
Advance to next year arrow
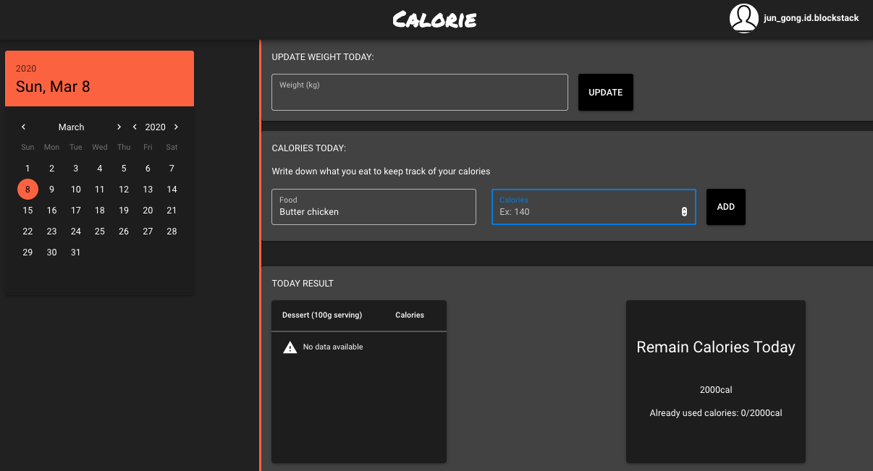tap(176, 127)
